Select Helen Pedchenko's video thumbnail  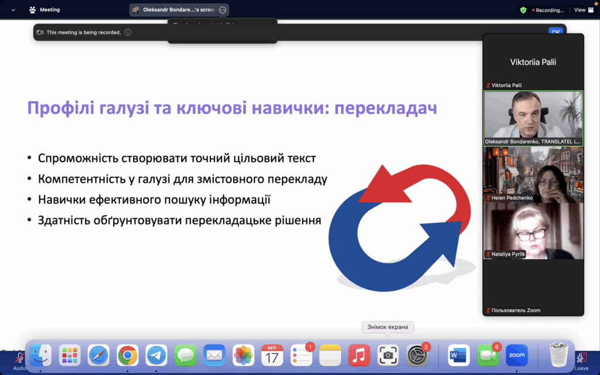coord(533,174)
